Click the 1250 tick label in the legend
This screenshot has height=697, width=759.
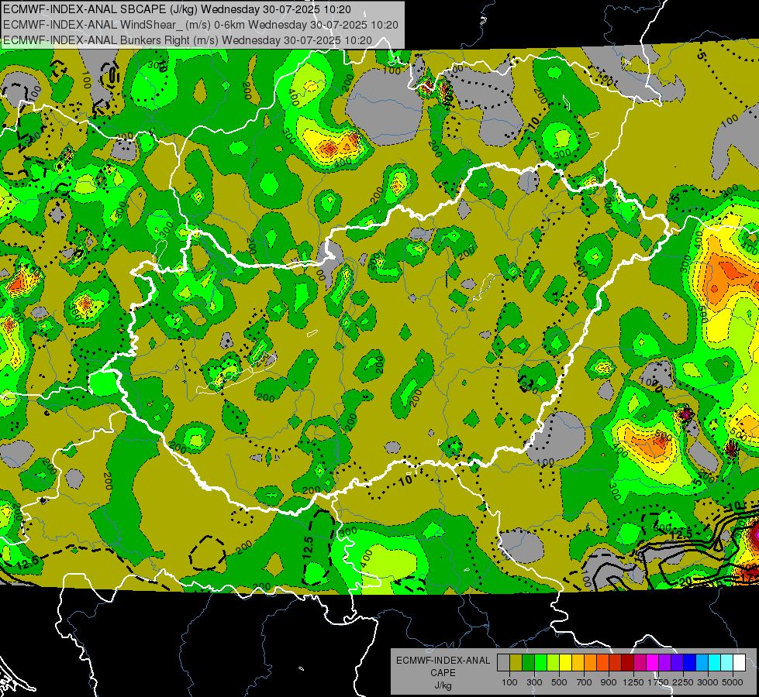[633, 682]
